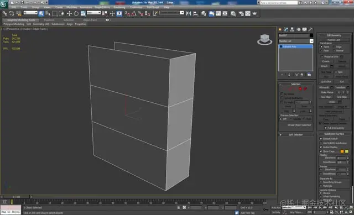The image size is (354, 215).
Task: Select the Edge constraint radio button
Action: [x=334, y=46]
